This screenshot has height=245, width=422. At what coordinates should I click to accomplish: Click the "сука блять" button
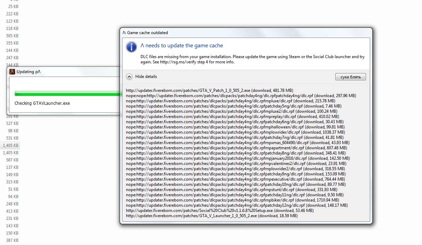coord(351,77)
